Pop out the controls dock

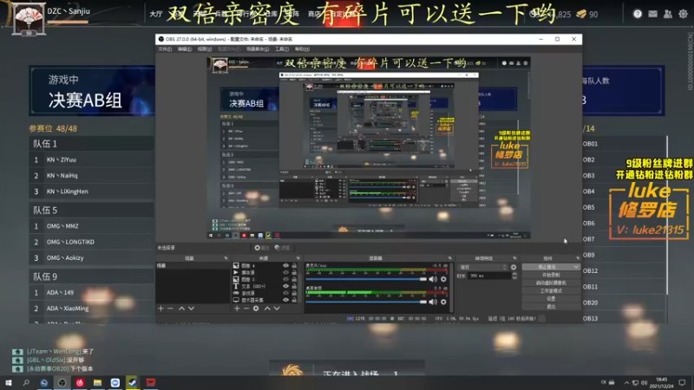point(578,258)
